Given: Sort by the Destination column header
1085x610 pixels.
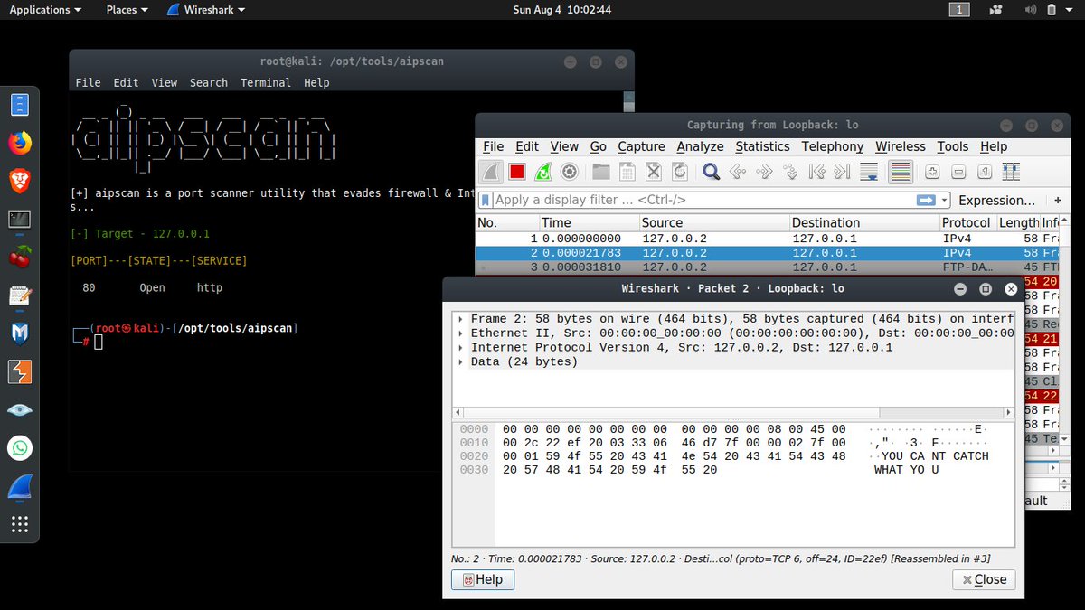Looking at the screenshot, I should tap(863, 222).
